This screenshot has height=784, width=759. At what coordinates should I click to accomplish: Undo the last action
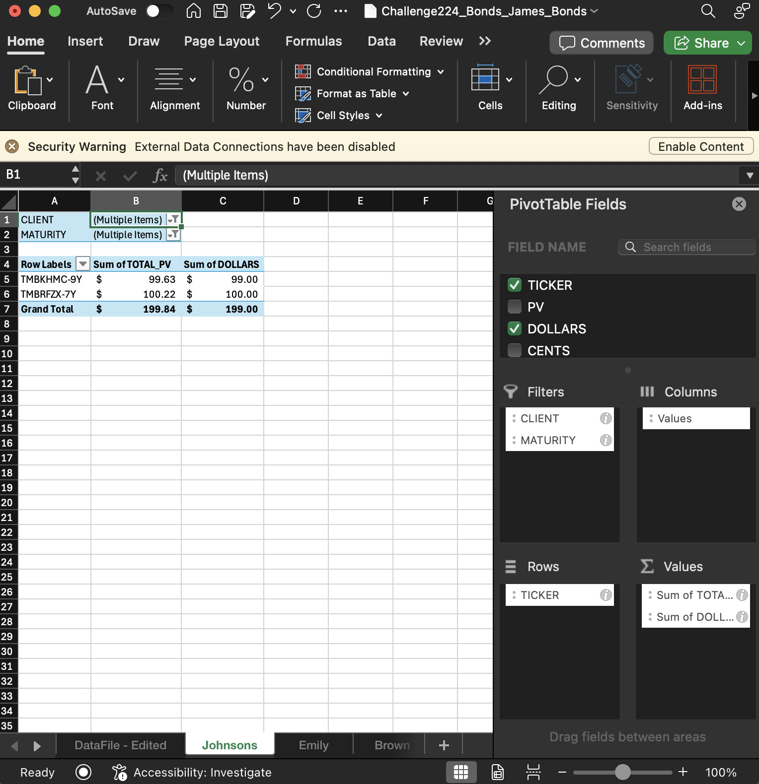(274, 11)
